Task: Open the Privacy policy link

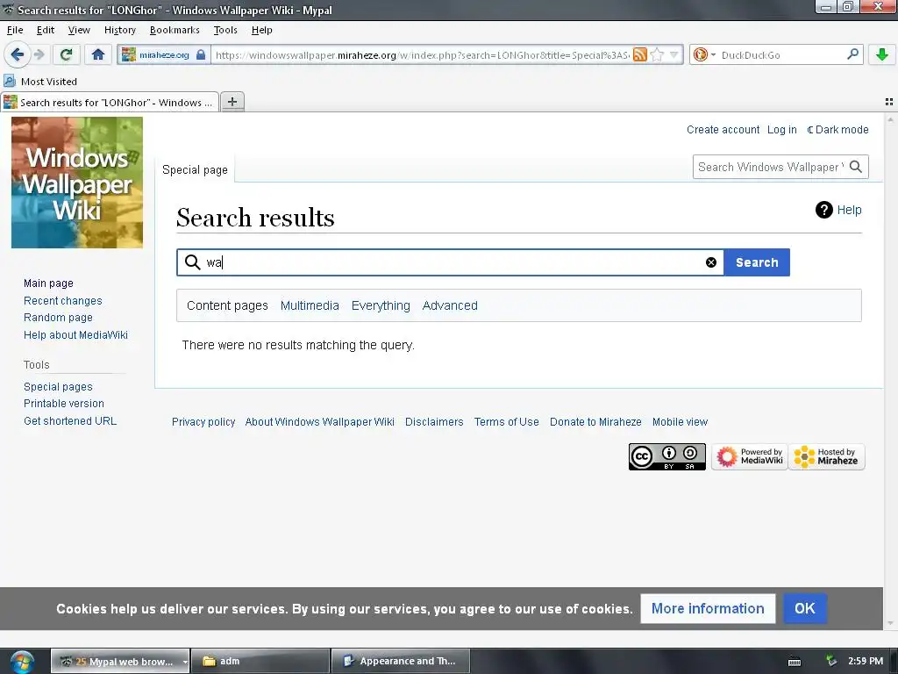Action: (x=203, y=422)
